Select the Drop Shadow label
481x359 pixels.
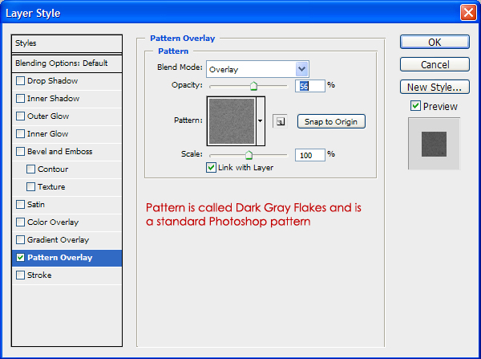coord(52,81)
